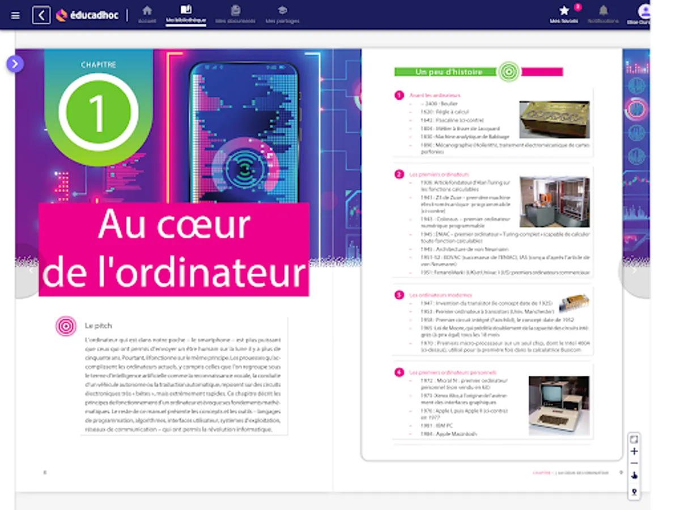This screenshot has width=680, height=510.
Task: Click 'Les premiers ordinateurs' section title
Action: pyautogui.click(x=439, y=175)
